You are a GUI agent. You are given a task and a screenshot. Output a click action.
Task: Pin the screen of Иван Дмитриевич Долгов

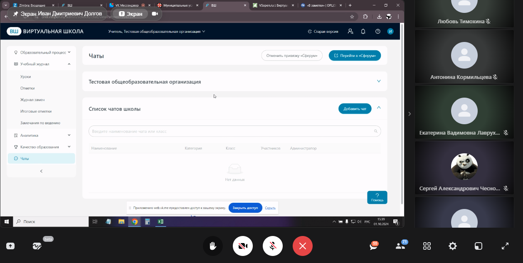[16, 14]
